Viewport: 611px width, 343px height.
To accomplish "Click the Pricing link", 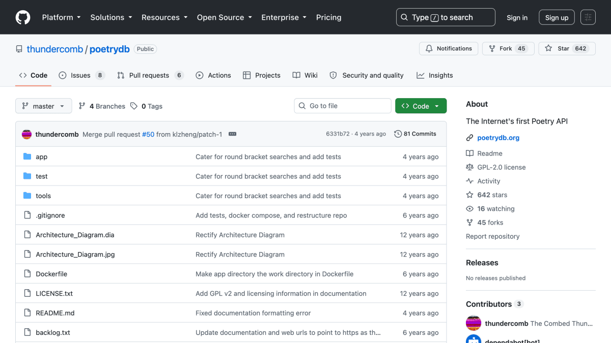I will coord(329,17).
